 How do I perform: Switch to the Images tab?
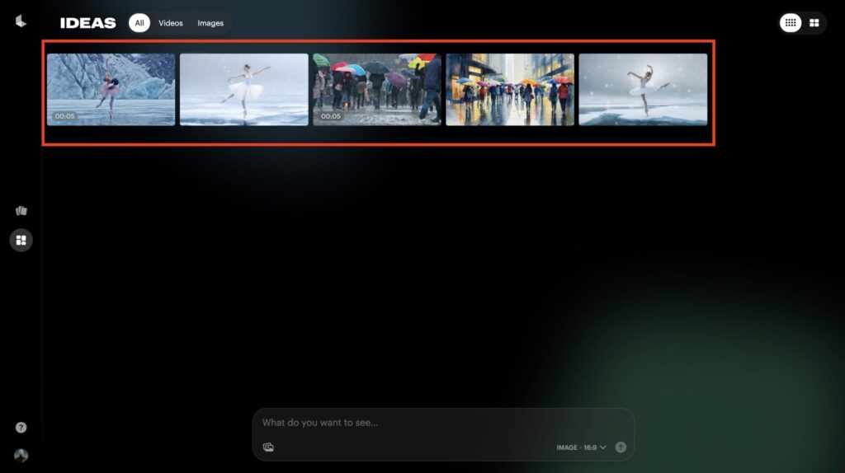tap(210, 23)
